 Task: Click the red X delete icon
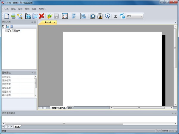click(x=42, y=16)
